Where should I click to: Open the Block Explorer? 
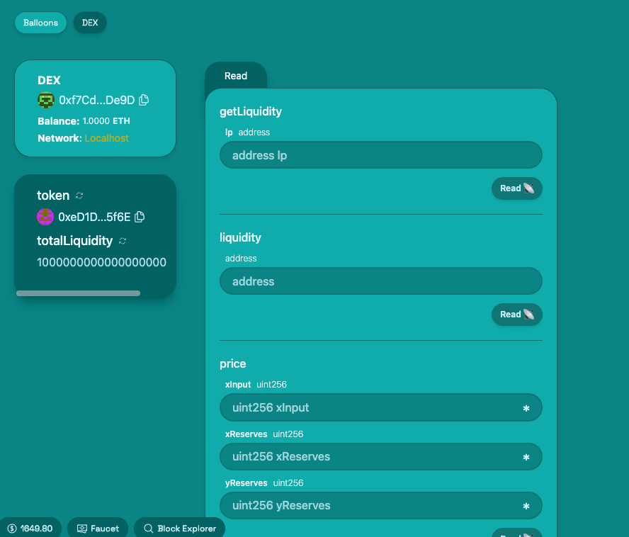pos(180,528)
